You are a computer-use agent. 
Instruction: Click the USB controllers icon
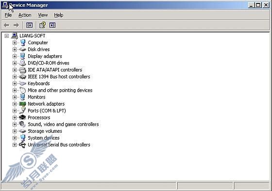pos(22,144)
